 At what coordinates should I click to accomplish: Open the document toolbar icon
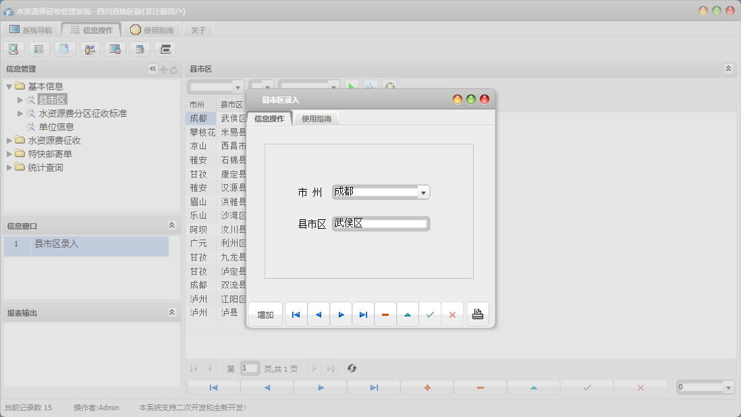(x=65, y=49)
